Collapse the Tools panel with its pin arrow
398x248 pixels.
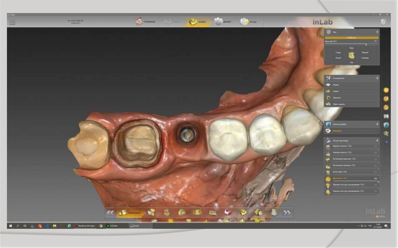(377, 78)
